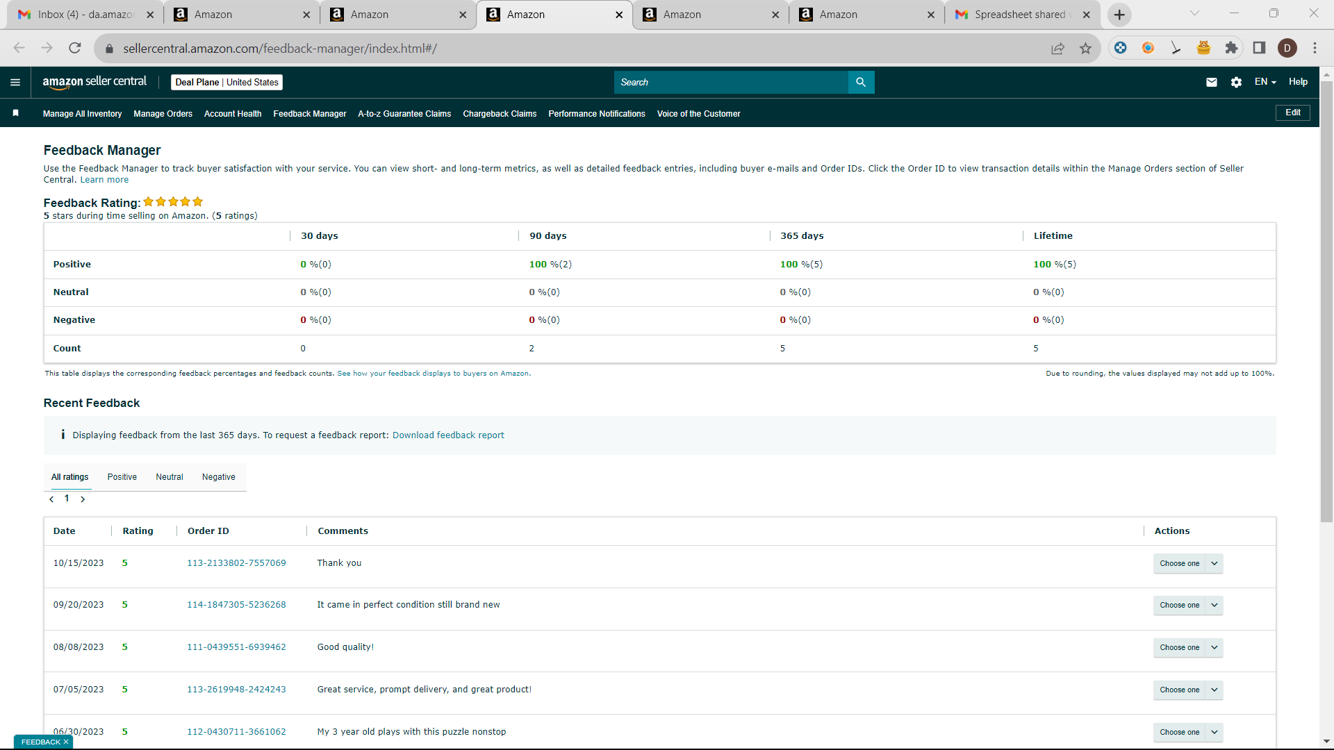Switch to the Inbox (4) Gmail tab
The height and width of the screenshot is (750, 1334).
[85, 15]
